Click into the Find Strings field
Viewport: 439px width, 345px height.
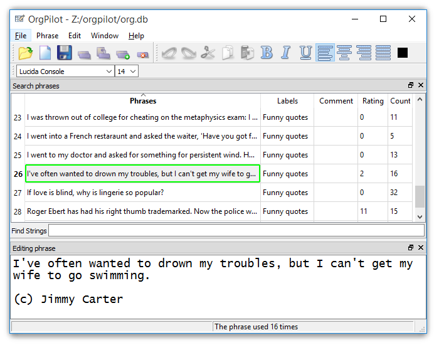point(236,230)
